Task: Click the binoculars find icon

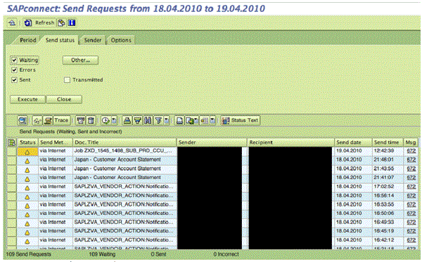Action: [148, 120]
